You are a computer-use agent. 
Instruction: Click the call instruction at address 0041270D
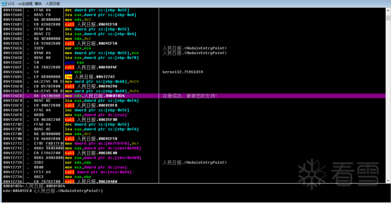pyautogui.click(x=91, y=138)
